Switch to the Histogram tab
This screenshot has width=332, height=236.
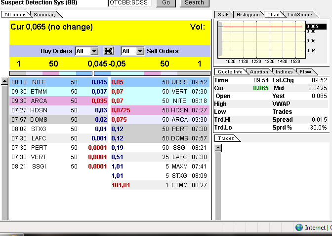coord(248,15)
